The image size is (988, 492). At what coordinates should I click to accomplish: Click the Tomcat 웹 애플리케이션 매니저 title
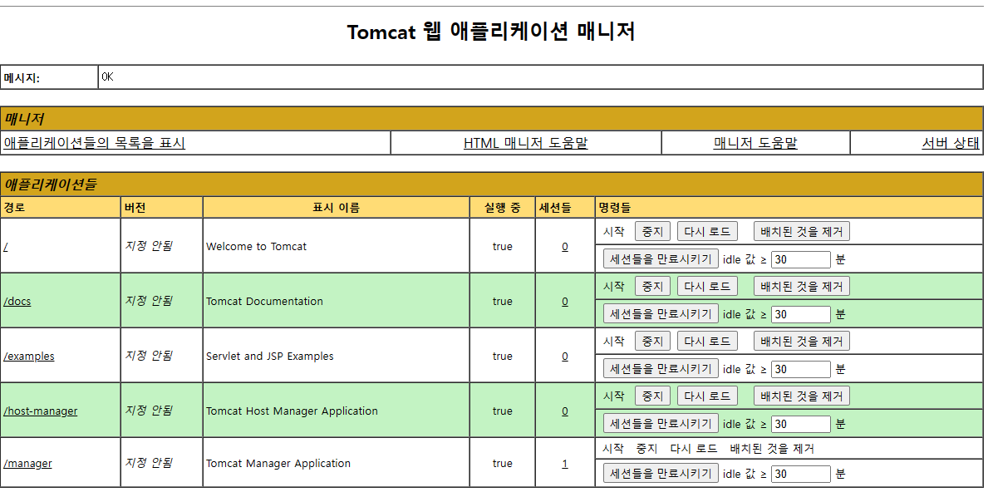click(491, 32)
